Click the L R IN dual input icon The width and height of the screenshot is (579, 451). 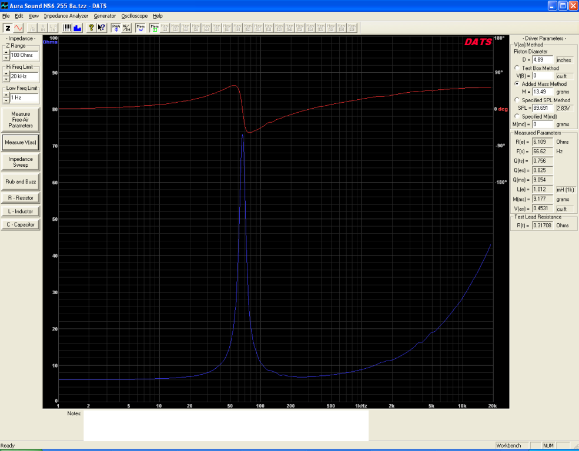click(x=53, y=28)
